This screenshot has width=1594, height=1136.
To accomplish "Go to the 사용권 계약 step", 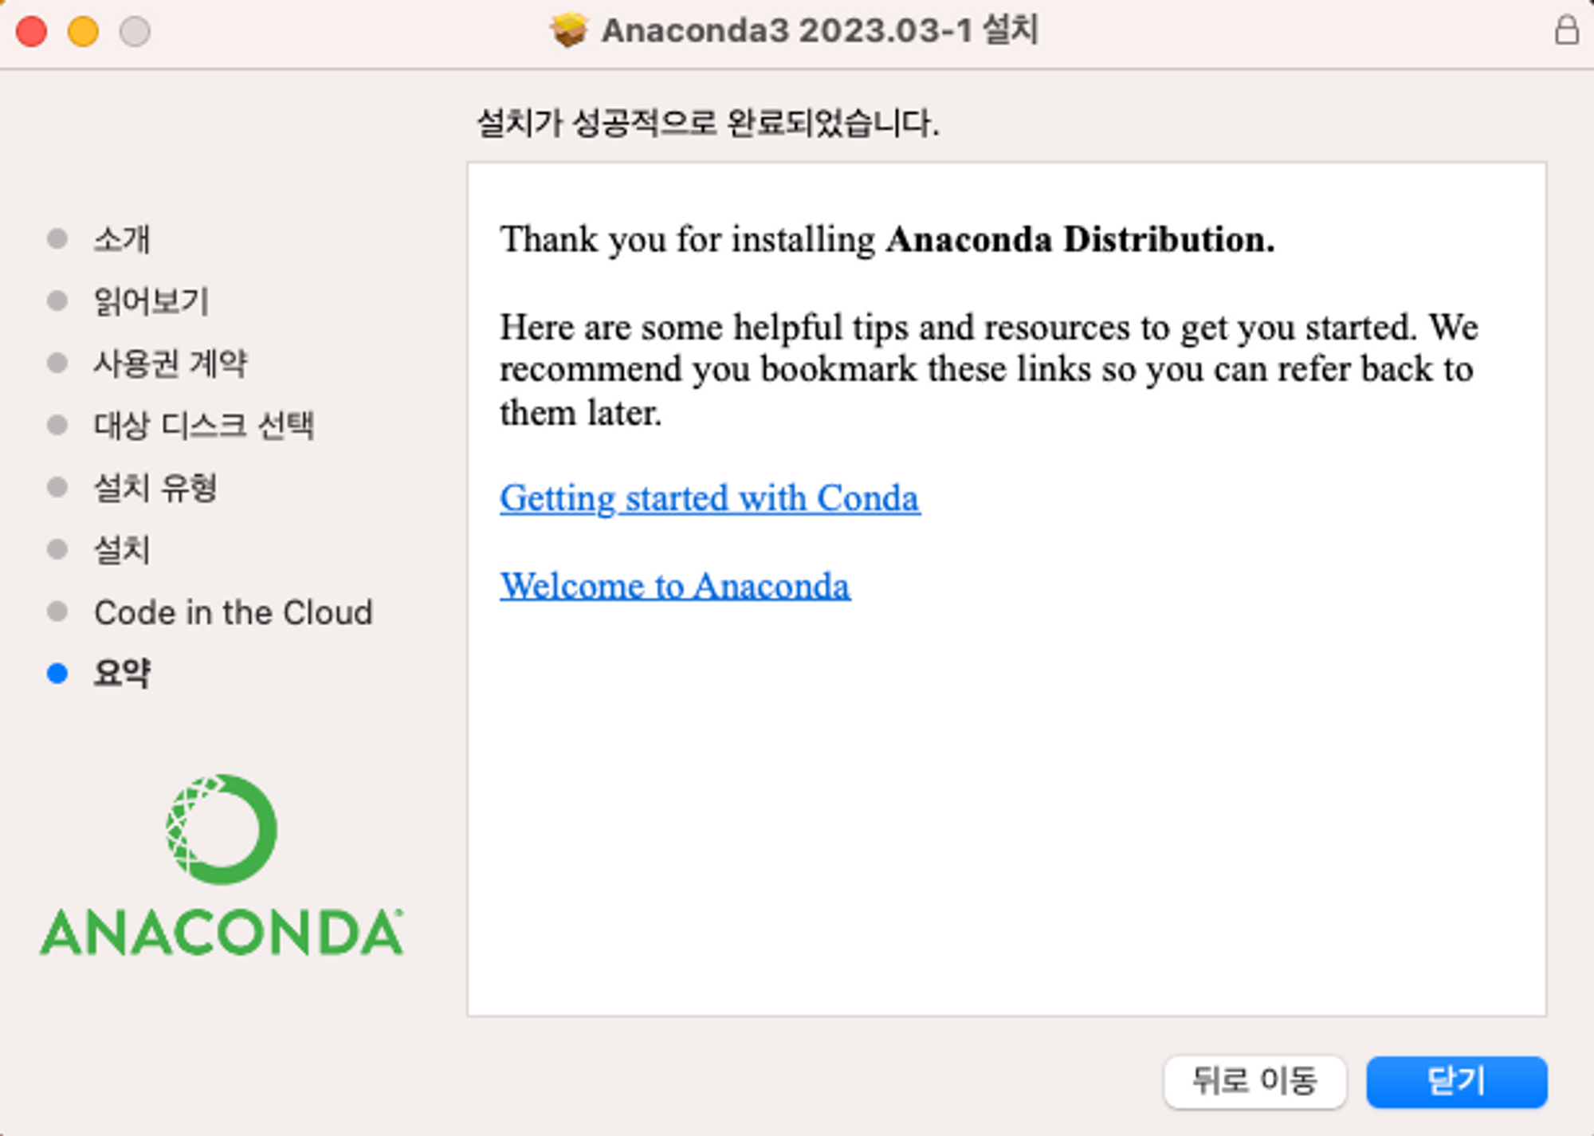I will (x=171, y=364).
